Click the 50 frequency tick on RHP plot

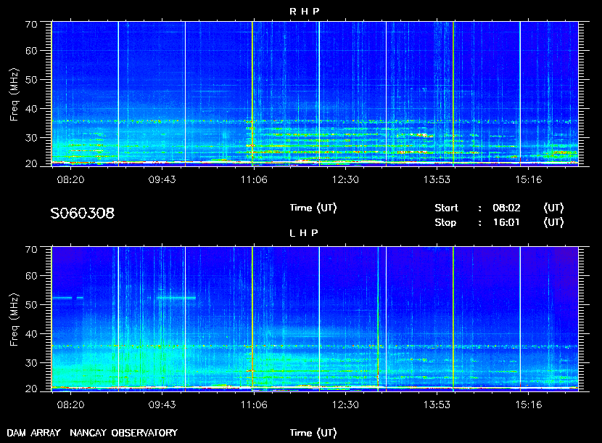coord(31,80)
